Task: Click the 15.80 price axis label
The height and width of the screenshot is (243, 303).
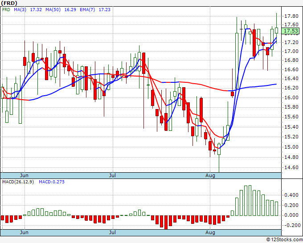Action: coord(291,107)
